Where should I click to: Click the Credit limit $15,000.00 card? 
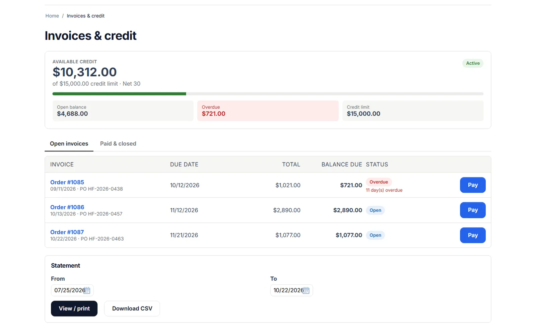(x=413, y=111)
